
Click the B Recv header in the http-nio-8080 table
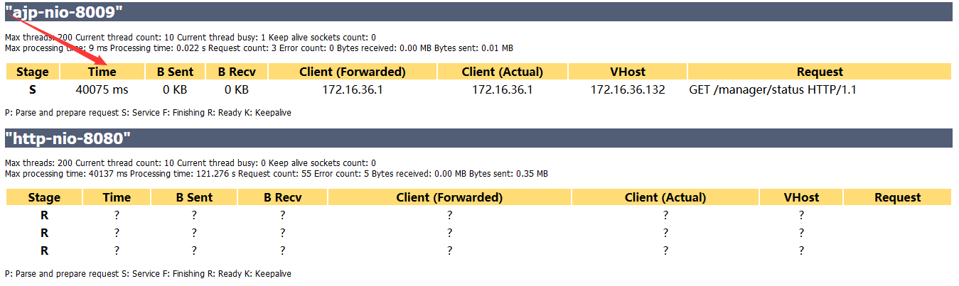282,197
